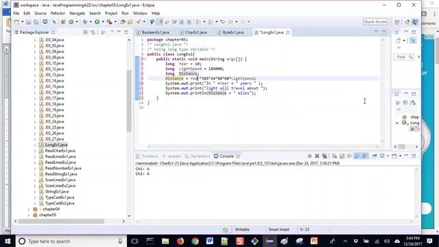439x247 pixels.
Task: Open Word from the Windows taskbar
Action: coord(210,241)
